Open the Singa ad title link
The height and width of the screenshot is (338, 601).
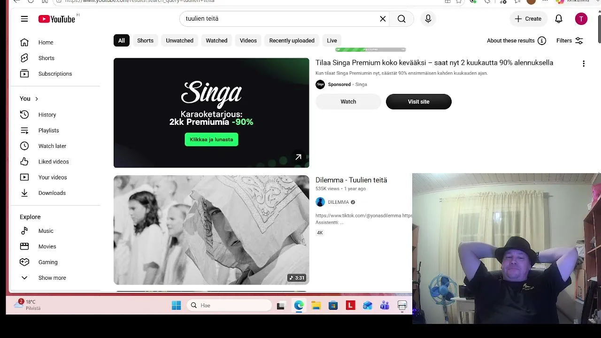[434, 62]
